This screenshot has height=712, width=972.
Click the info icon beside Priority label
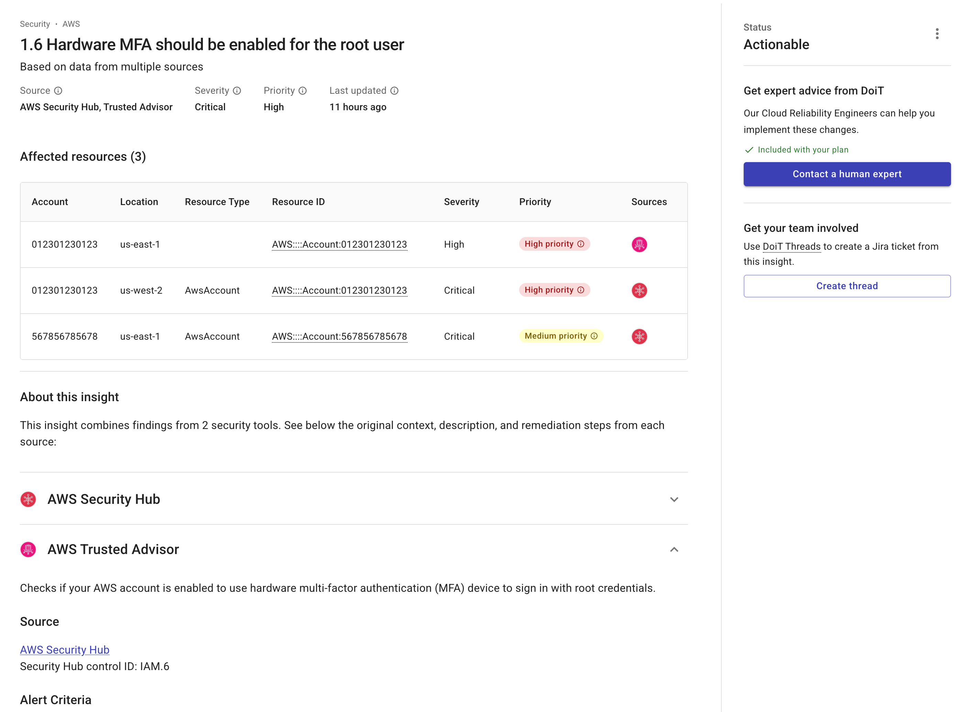[x=303, y=91]
